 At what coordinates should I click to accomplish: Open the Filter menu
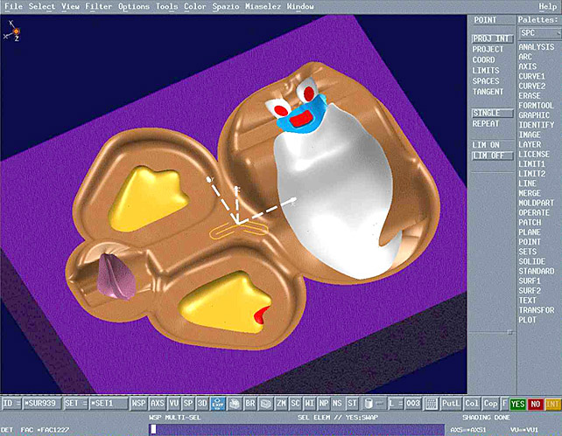click(99, 6)
